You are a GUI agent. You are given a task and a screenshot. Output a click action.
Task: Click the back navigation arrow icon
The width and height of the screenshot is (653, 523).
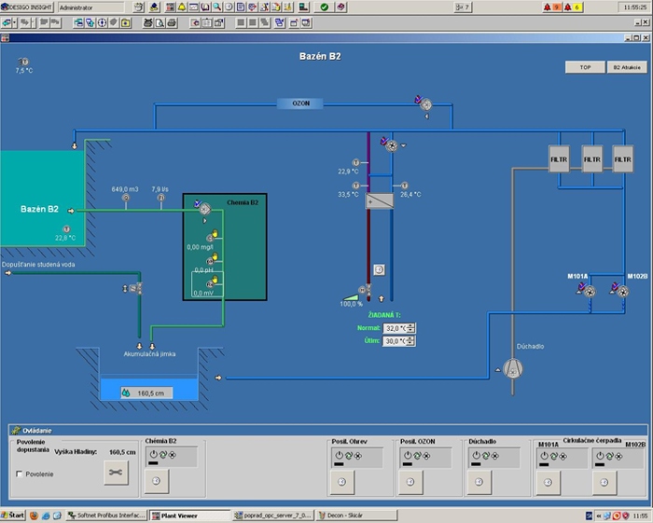pyautogui.click(x=7, y=23)
